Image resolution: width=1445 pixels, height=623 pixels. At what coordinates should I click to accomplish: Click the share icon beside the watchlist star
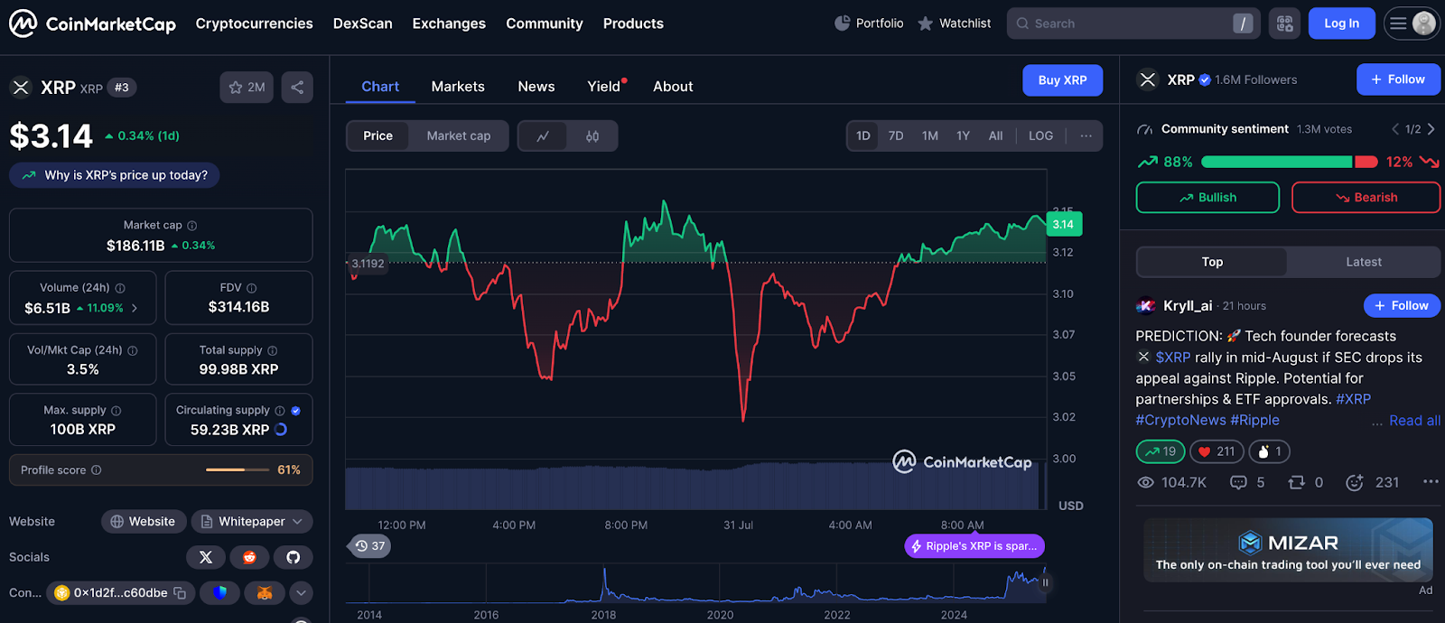click(297, 88)
